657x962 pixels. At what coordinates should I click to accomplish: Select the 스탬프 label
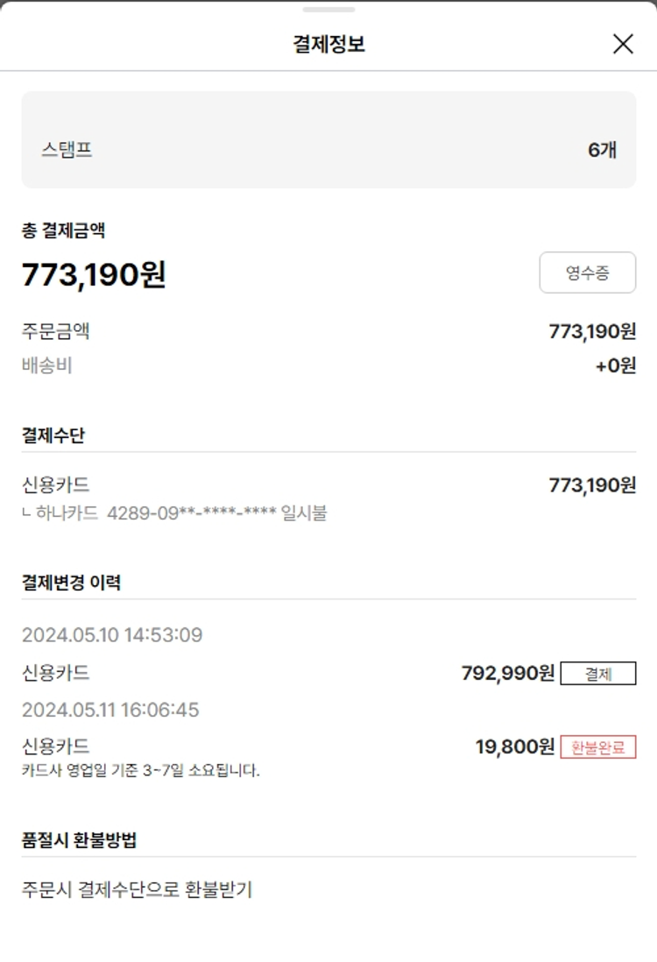click(x=67, y=150)
